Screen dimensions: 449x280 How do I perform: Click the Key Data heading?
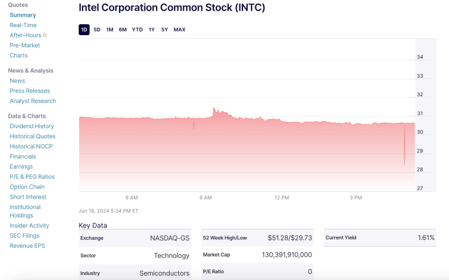point(93,225)
